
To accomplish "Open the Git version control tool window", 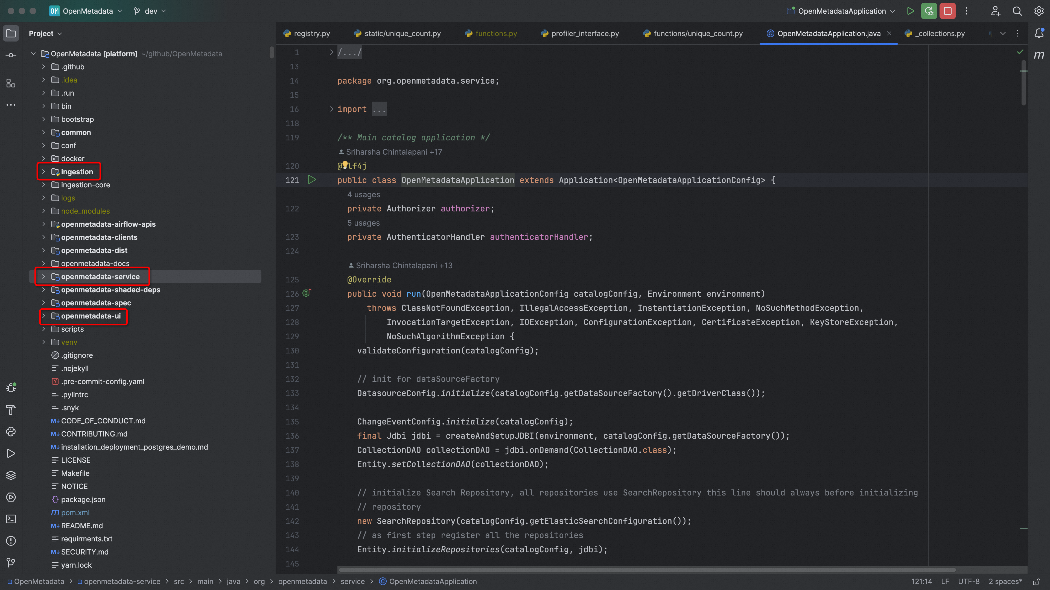I will pyautogui.click(x=11, y=562).
